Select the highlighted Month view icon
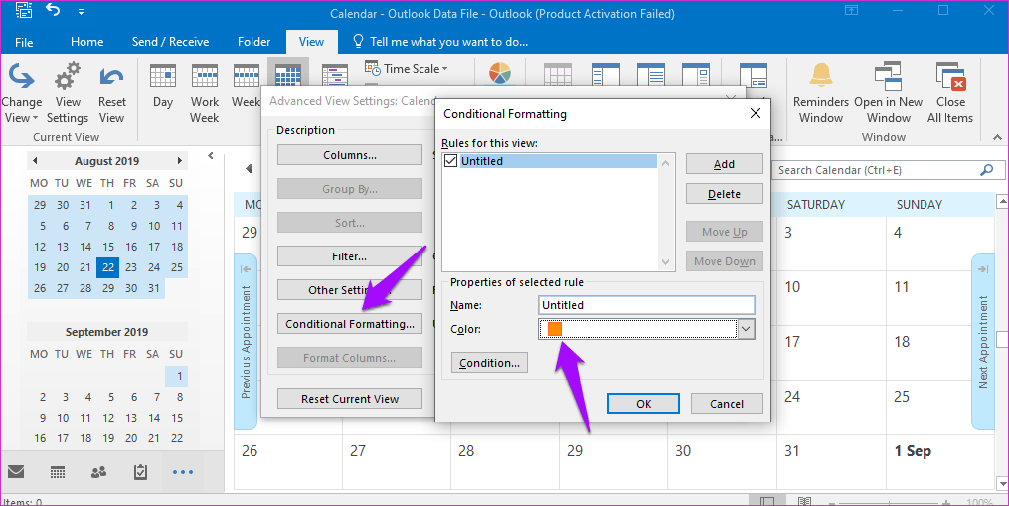The image size is (1009, 506). [288, 75]
